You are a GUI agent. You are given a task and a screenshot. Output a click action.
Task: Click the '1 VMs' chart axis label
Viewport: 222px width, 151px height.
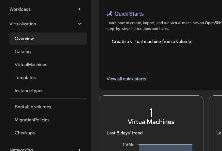click(128, 144)
